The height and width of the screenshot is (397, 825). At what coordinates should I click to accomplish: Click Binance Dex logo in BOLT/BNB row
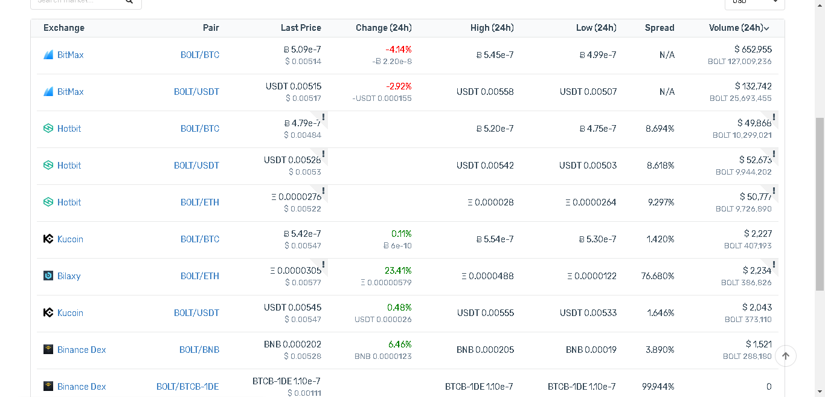coord(48,350)
